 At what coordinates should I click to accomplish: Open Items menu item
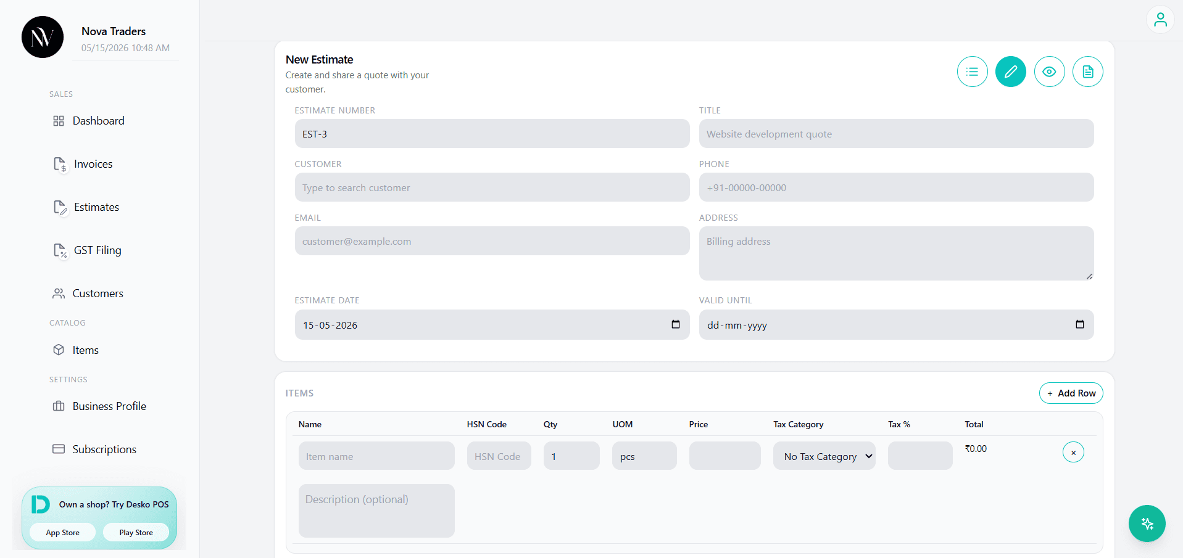(x=86, y=350)
